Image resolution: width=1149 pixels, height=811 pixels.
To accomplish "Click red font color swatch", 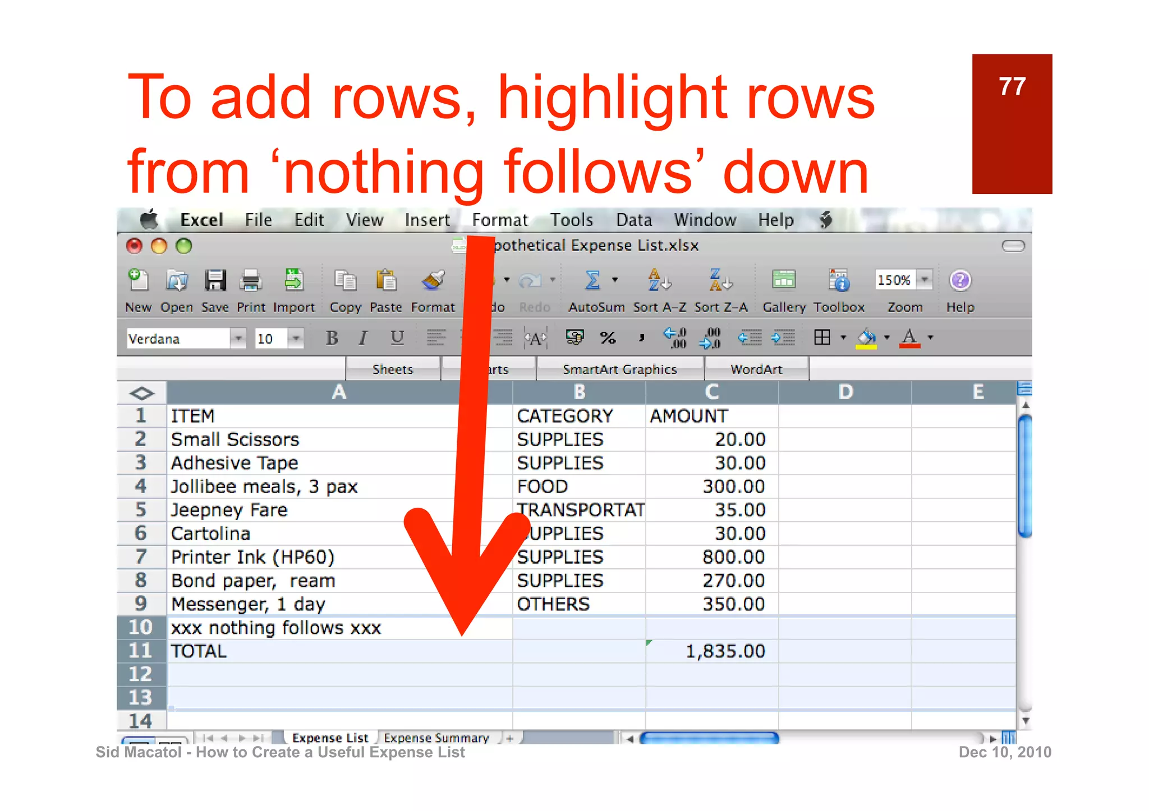I will tap(910, 338).
